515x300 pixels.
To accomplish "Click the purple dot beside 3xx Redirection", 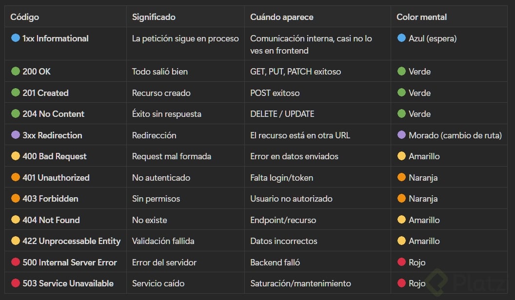I will pos(15,135).
